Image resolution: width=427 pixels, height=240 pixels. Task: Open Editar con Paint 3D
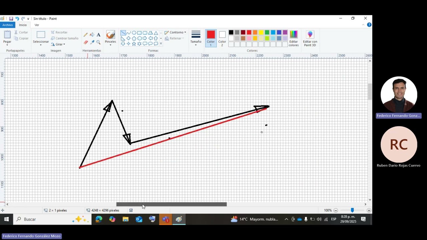310,39
